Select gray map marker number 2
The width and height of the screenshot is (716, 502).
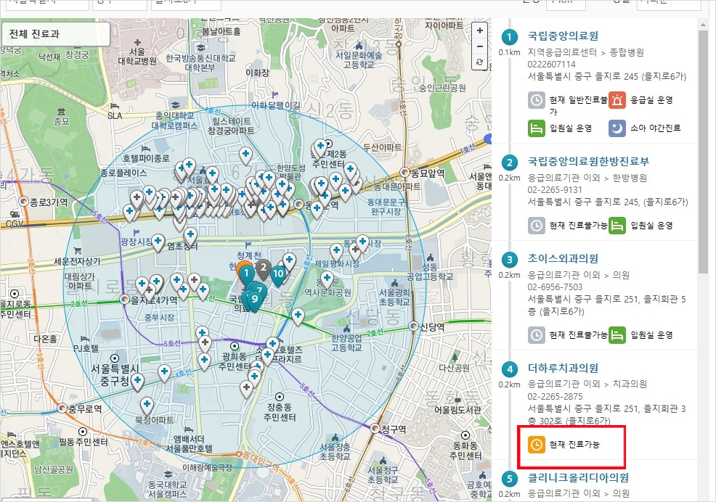pyautogui.click(x=263, y=269)
